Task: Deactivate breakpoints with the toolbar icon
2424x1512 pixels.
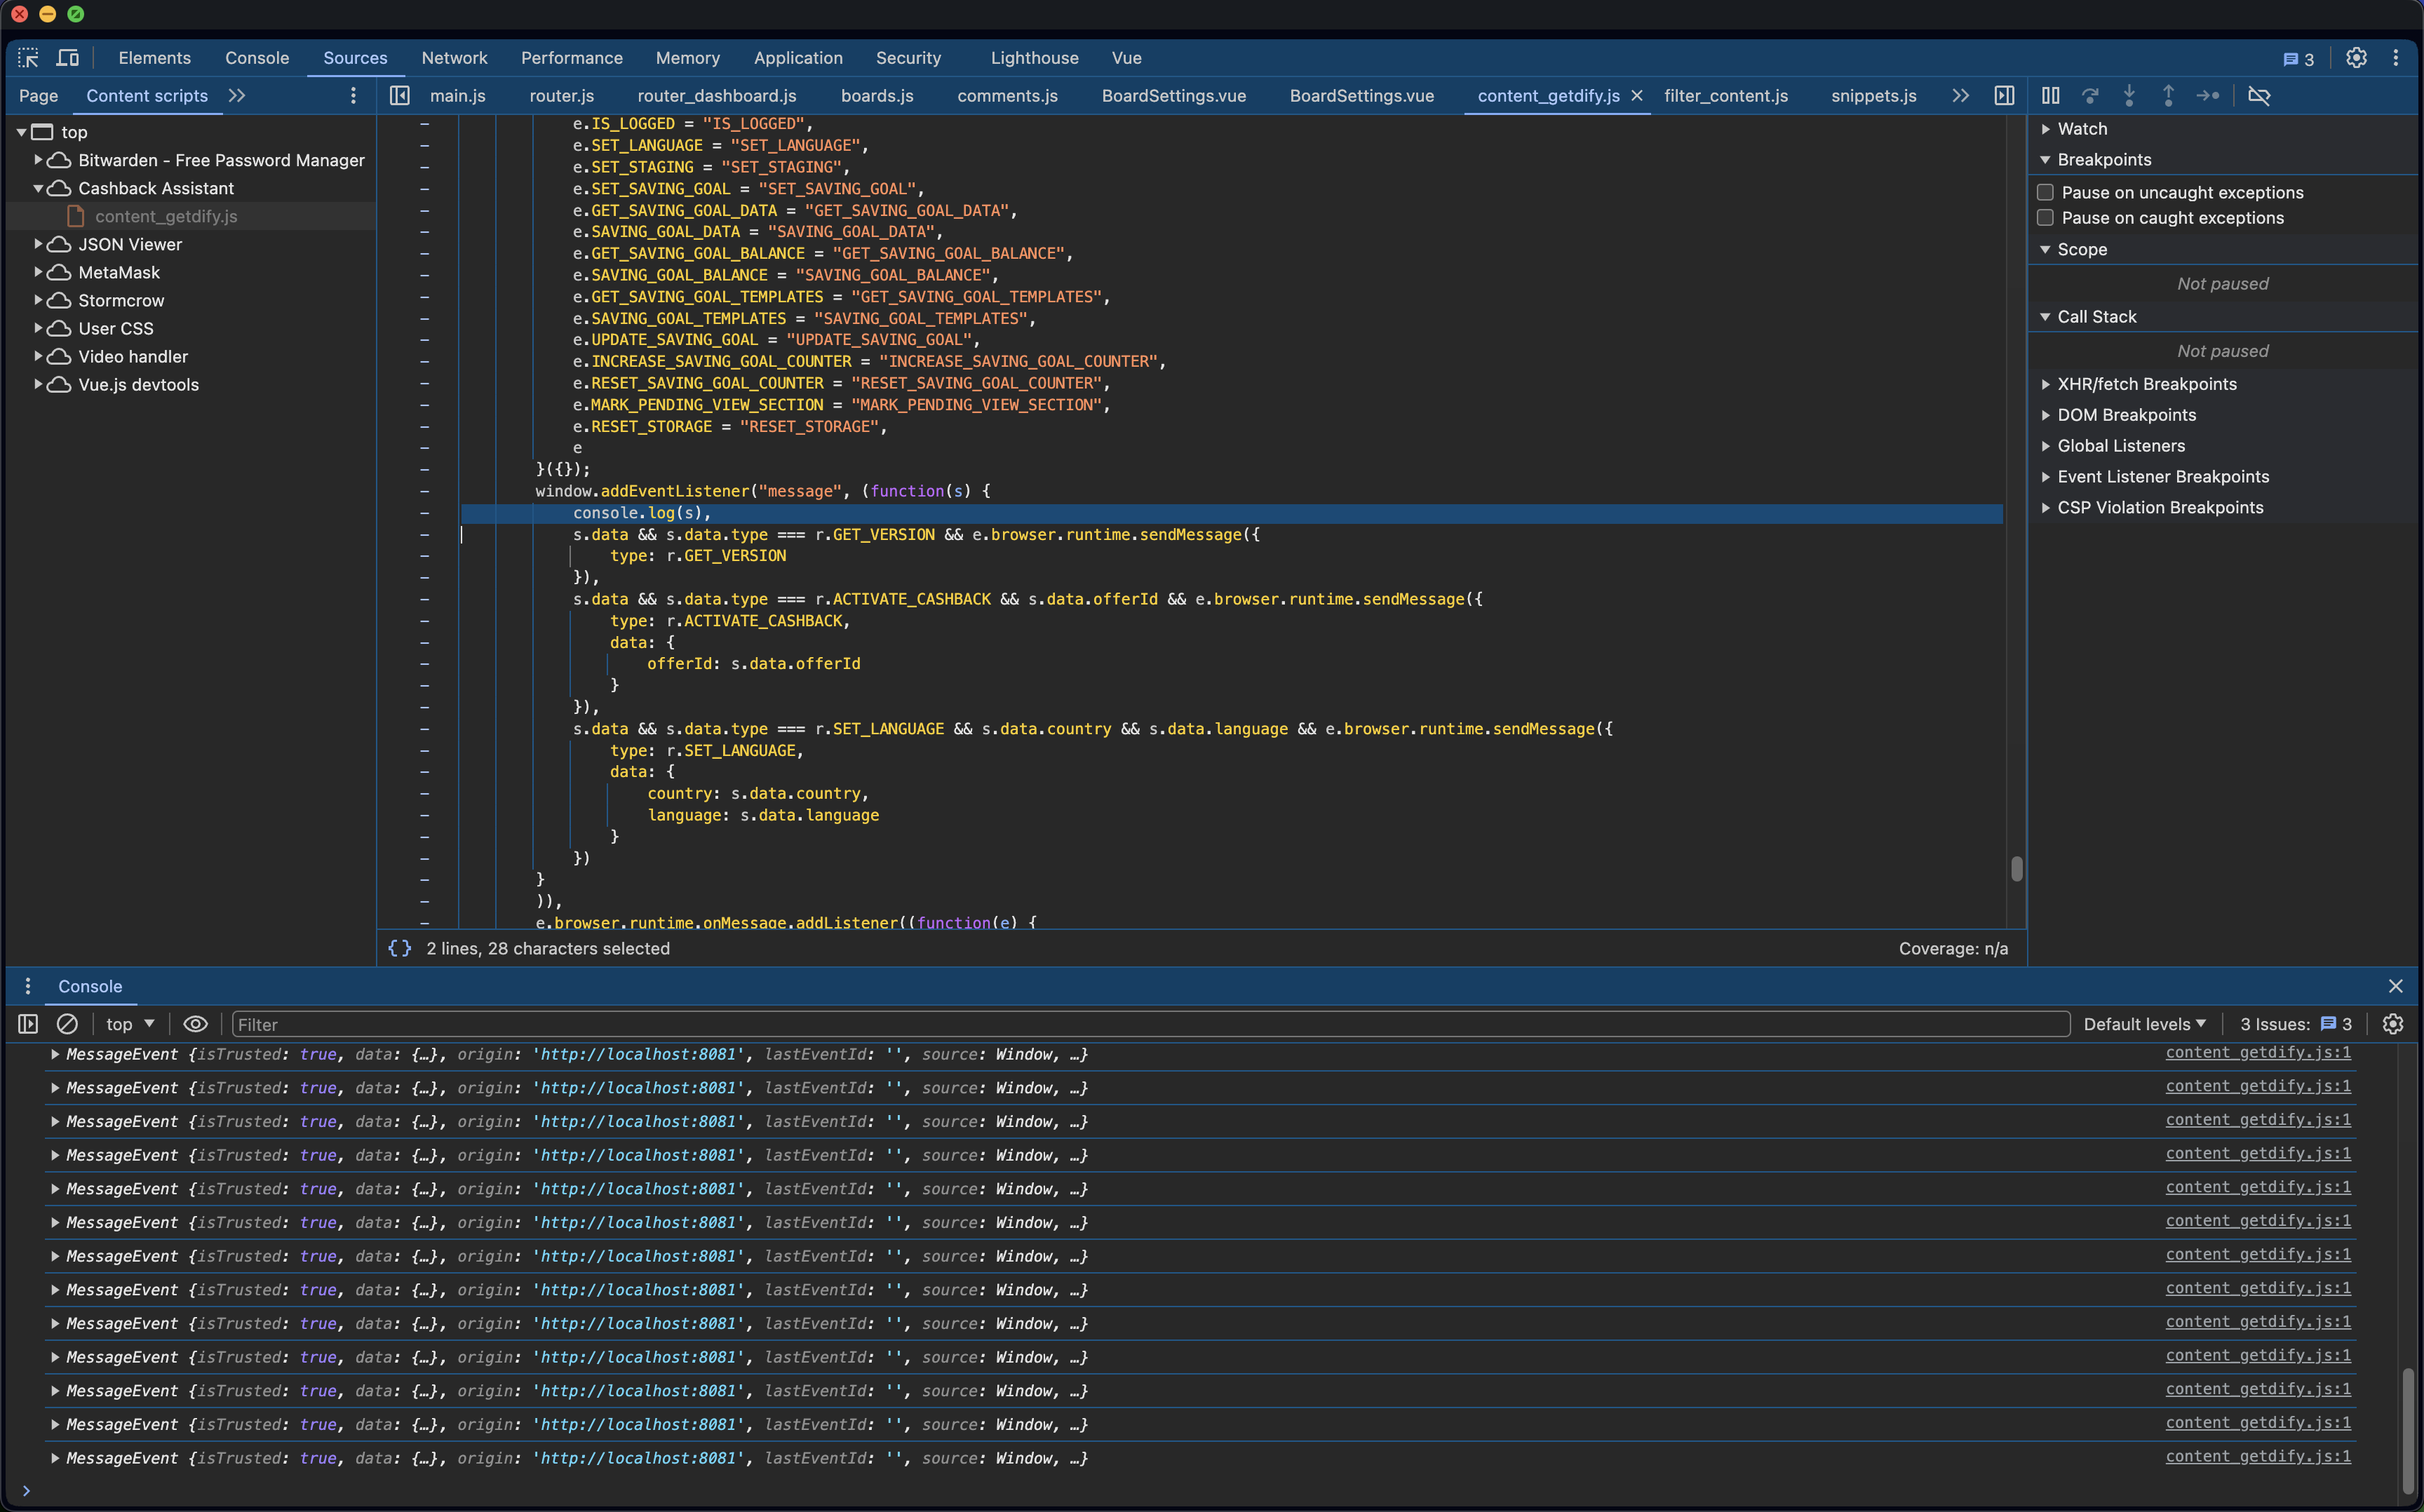Action: 2259,96
